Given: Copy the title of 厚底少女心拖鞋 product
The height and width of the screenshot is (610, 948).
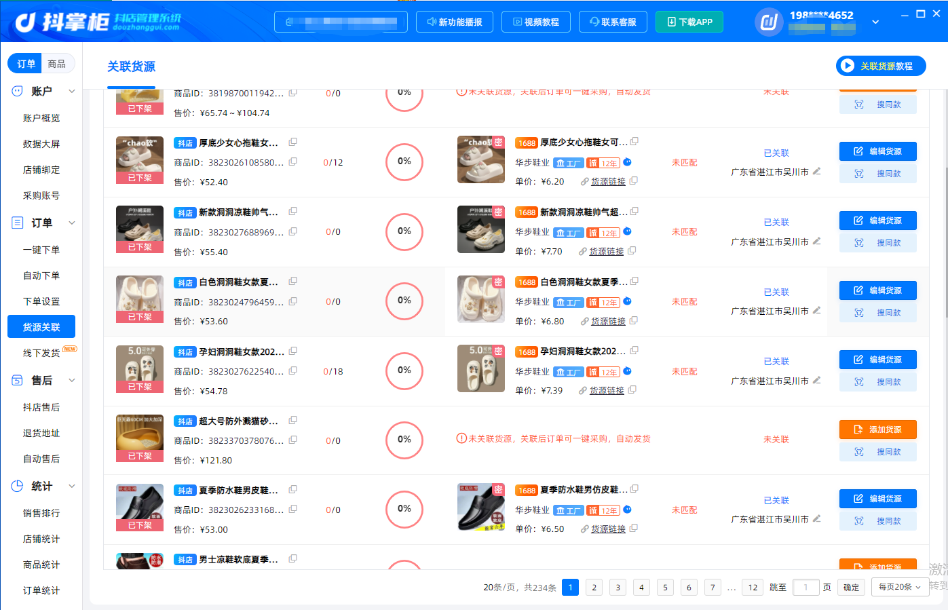Looking at the screenshot, I should (x=293, y=142).
